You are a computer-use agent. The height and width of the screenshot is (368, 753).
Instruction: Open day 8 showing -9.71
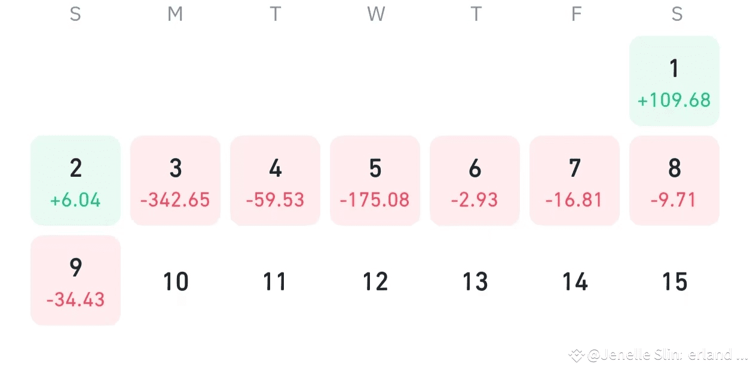tap(674, 181)
